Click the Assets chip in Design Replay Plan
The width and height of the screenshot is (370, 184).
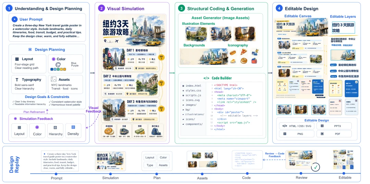click(x=163, y=165)
